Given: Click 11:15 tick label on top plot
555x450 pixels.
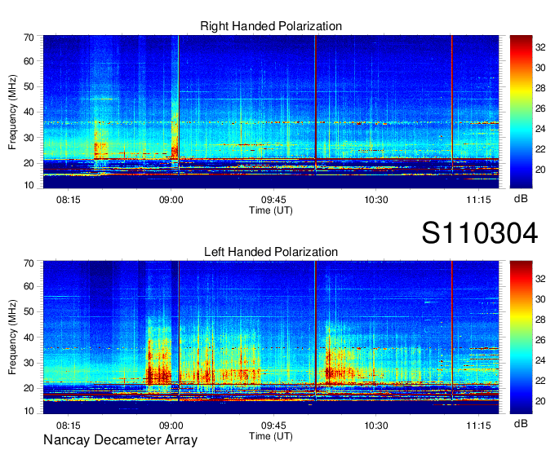Looking at the screenshot, I should coord(478,200).
